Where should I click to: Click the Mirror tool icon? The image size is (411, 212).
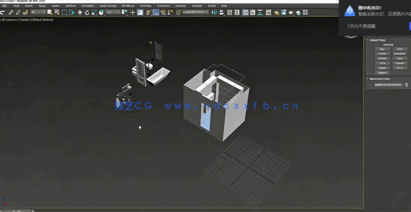(x=214, y=12)
